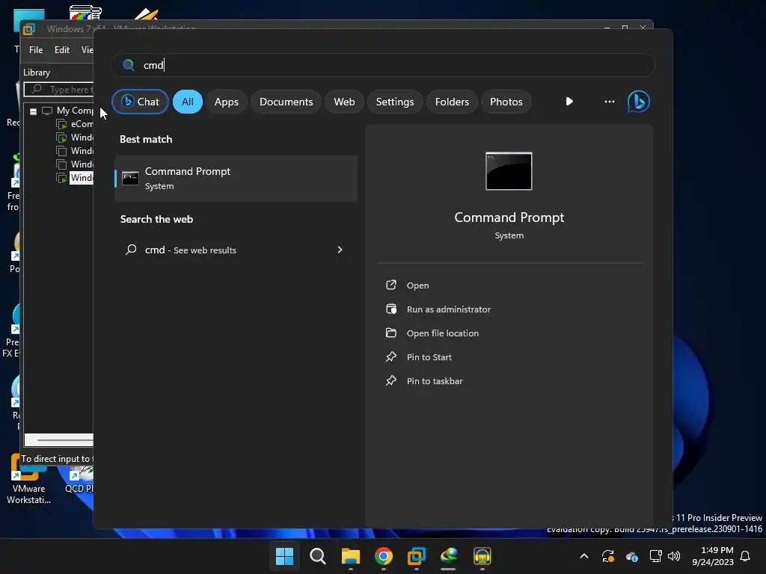The width and height of the screenshot is (766, 574).
Task: Switch to VMware Workstation taskbar icon
Action: click(x=416, y=556)
